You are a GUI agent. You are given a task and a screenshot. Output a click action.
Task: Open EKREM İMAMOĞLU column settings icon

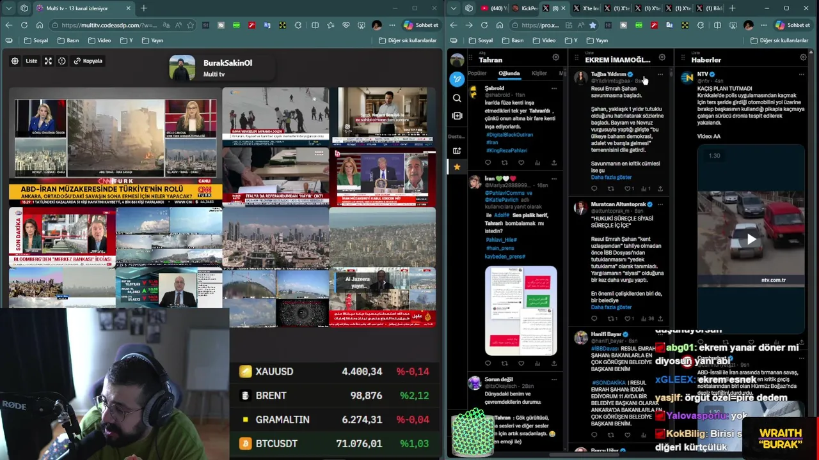662,57
